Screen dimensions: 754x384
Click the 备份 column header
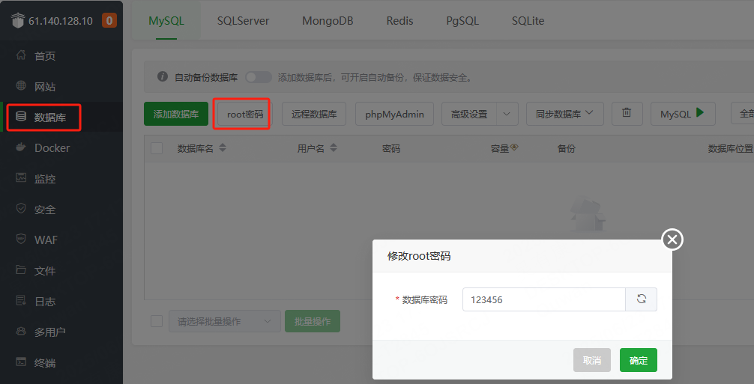[566, 148]
